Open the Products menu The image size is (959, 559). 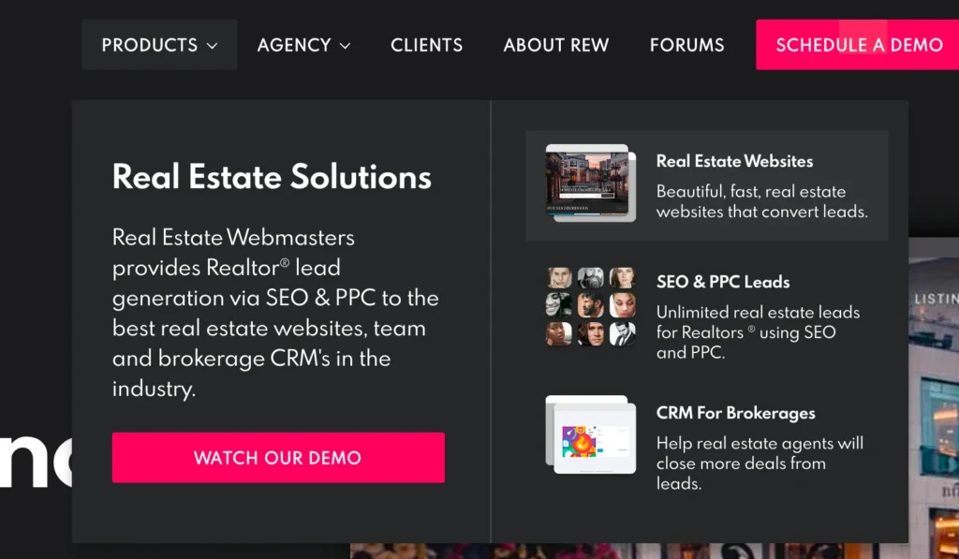[x=159, y=45]
